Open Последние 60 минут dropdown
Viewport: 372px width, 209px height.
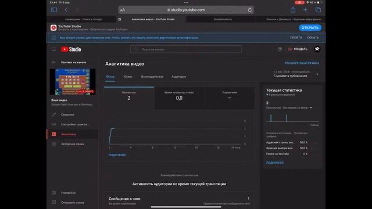pyautogui.click(x=297, y=108)
